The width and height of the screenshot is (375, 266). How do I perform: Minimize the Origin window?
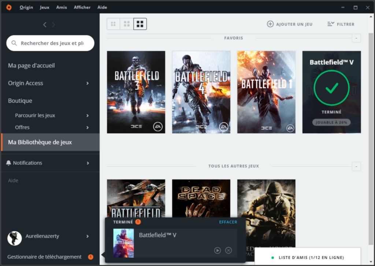(343, 7)
